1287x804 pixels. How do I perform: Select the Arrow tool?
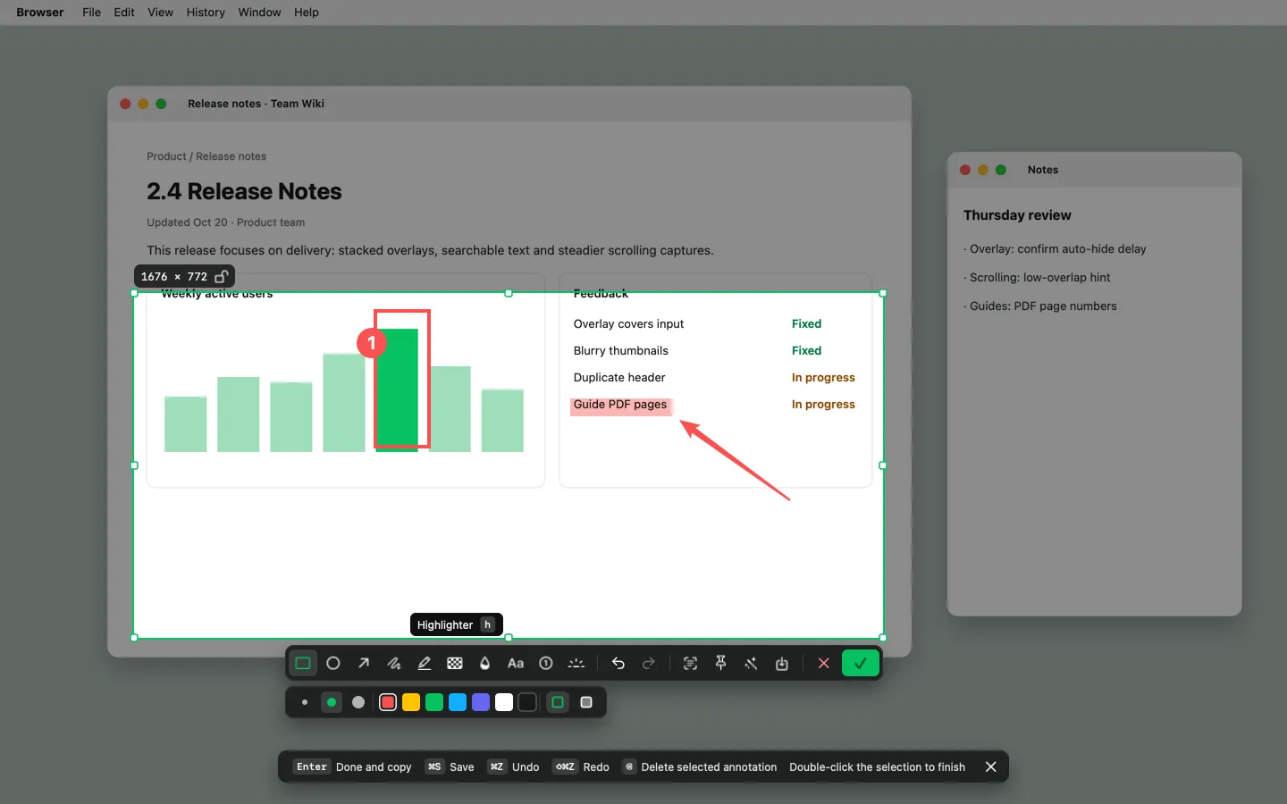point(364,664)
